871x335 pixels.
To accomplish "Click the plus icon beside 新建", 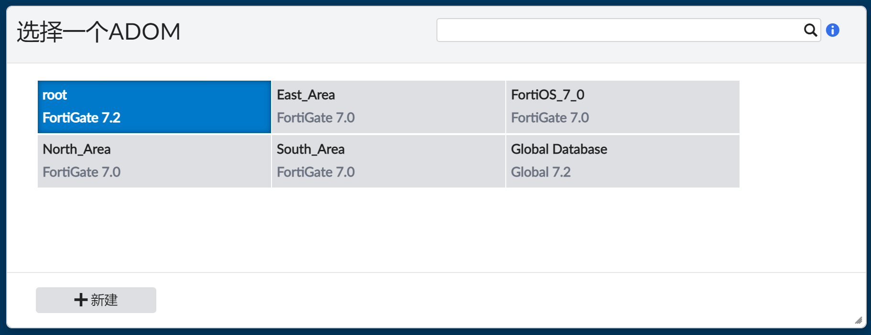I will coord(81,300).
